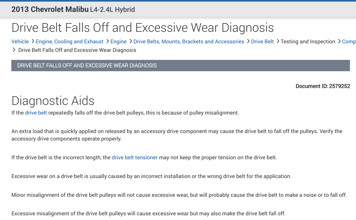Click chevron right before Drive Belt breadcrumb
The image size is (356, 220).
pos(248,41)
